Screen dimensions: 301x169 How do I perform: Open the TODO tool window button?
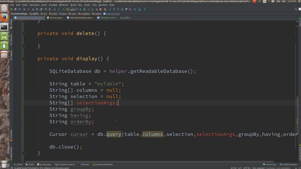click(x=30, y=164)
